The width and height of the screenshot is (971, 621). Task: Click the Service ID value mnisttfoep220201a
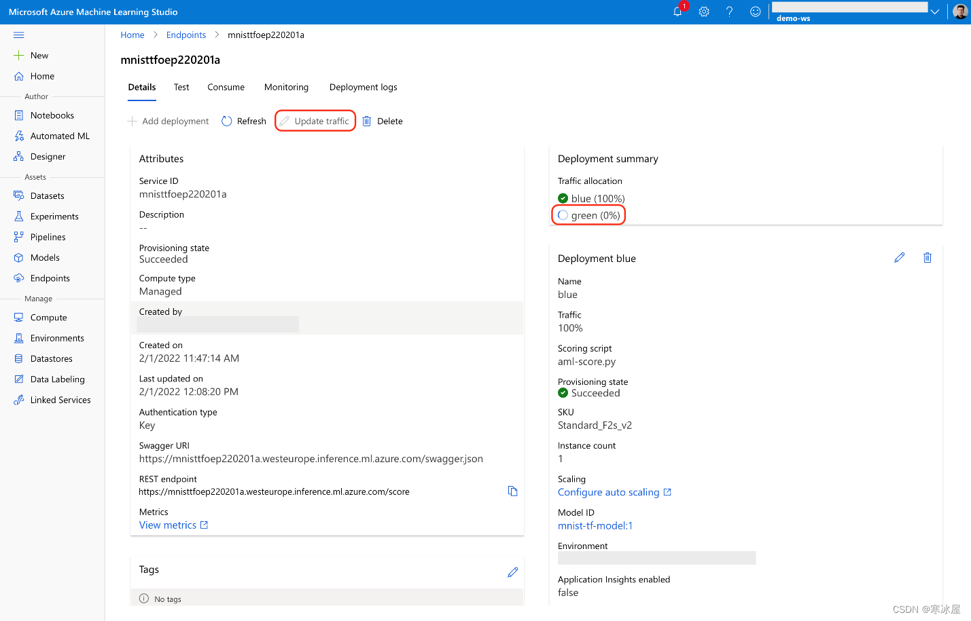click(x=183, y=194)
